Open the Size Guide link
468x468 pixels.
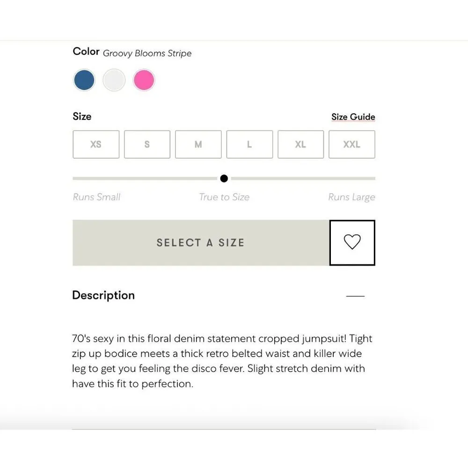[353, 117]
